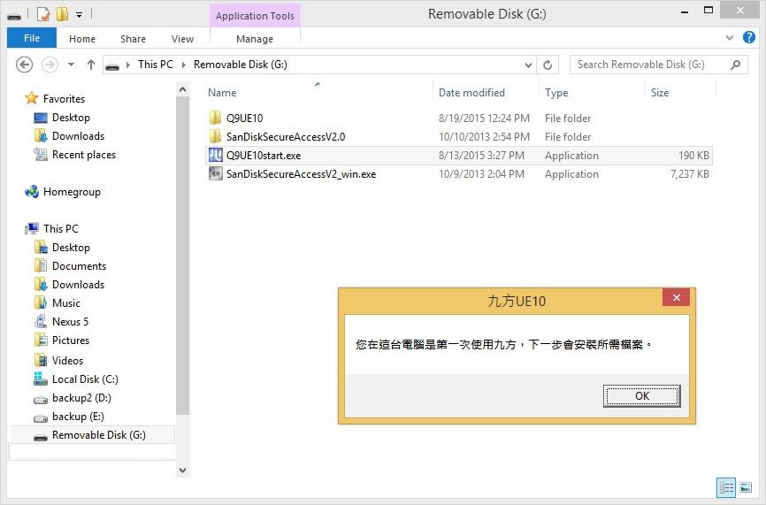Click the 8/19/2015 12:24 PM date cell
766x505 pixels.
tap(484, 119)
